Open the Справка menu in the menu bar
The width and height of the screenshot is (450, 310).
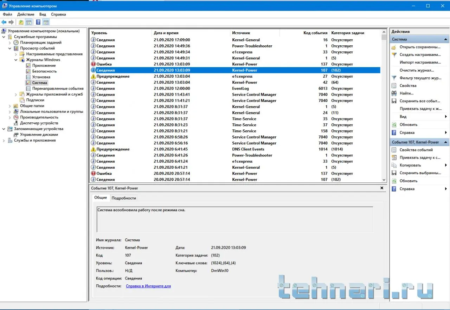[58, 14]
